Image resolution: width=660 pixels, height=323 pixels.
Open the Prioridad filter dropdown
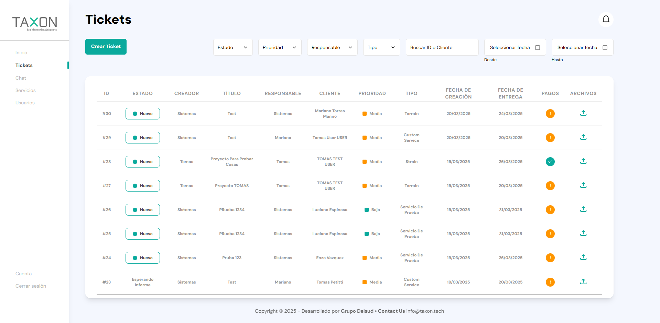280,47
